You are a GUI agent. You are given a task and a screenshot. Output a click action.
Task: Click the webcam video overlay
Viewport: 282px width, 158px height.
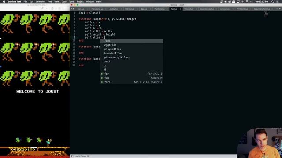point(260,143)
